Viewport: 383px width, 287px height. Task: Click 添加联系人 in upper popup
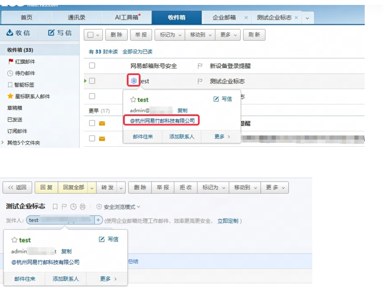tap(182, 137)
